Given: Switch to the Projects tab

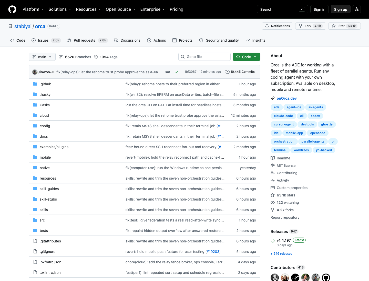Looking at the screenshot, I should click(182, 40).
